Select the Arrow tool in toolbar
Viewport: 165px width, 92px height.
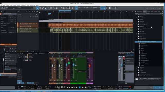(37, 8)
